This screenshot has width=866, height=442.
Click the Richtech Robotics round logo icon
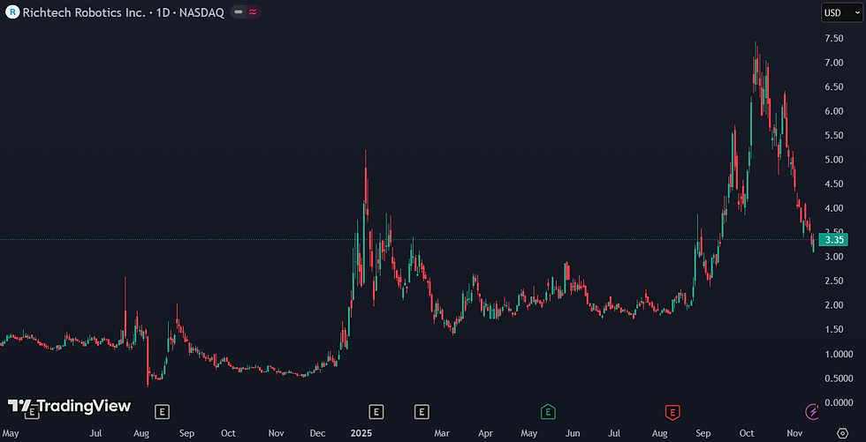[12, 12]
